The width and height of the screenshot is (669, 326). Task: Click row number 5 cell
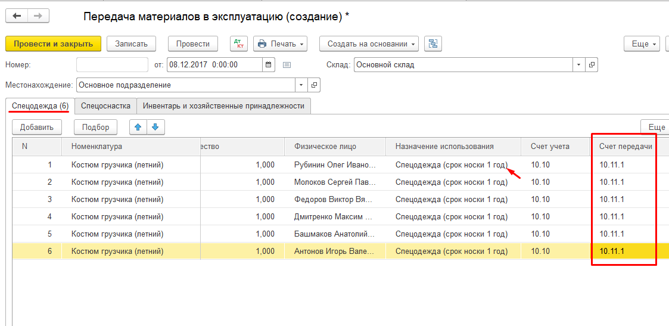coord(37,234)
